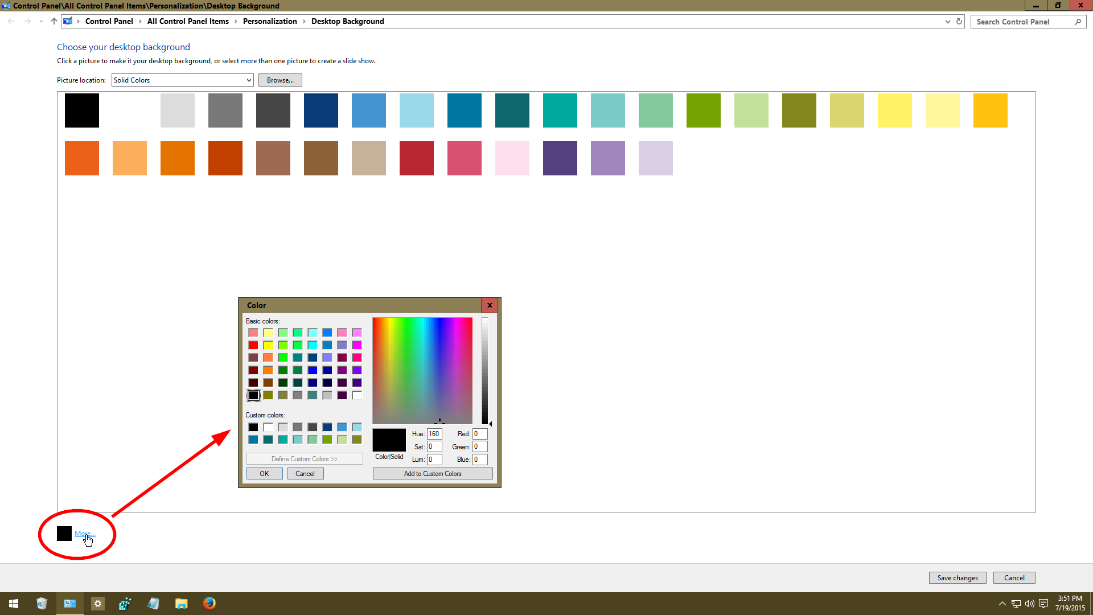Click Cancel in the Color dialog

click(305, 473)
